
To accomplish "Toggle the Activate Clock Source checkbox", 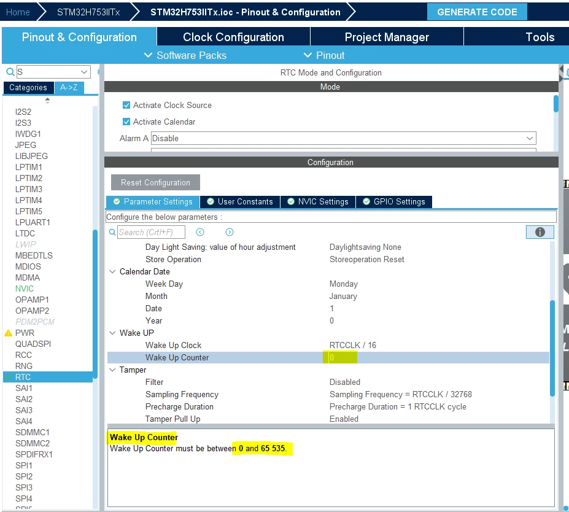I will [126, 105].
